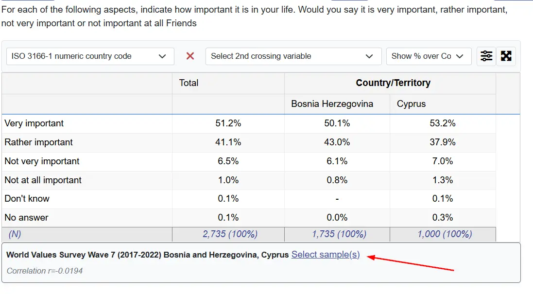The image size is (533, 294).
Task: Expand the Select 2nd crossing variable dropdown
Action: pos(293,56)
